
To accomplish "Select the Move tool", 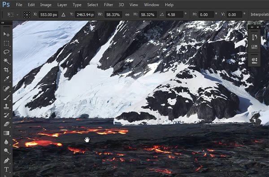I will point(6,34).
